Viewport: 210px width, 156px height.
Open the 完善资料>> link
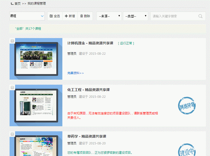tap(75, 73)
